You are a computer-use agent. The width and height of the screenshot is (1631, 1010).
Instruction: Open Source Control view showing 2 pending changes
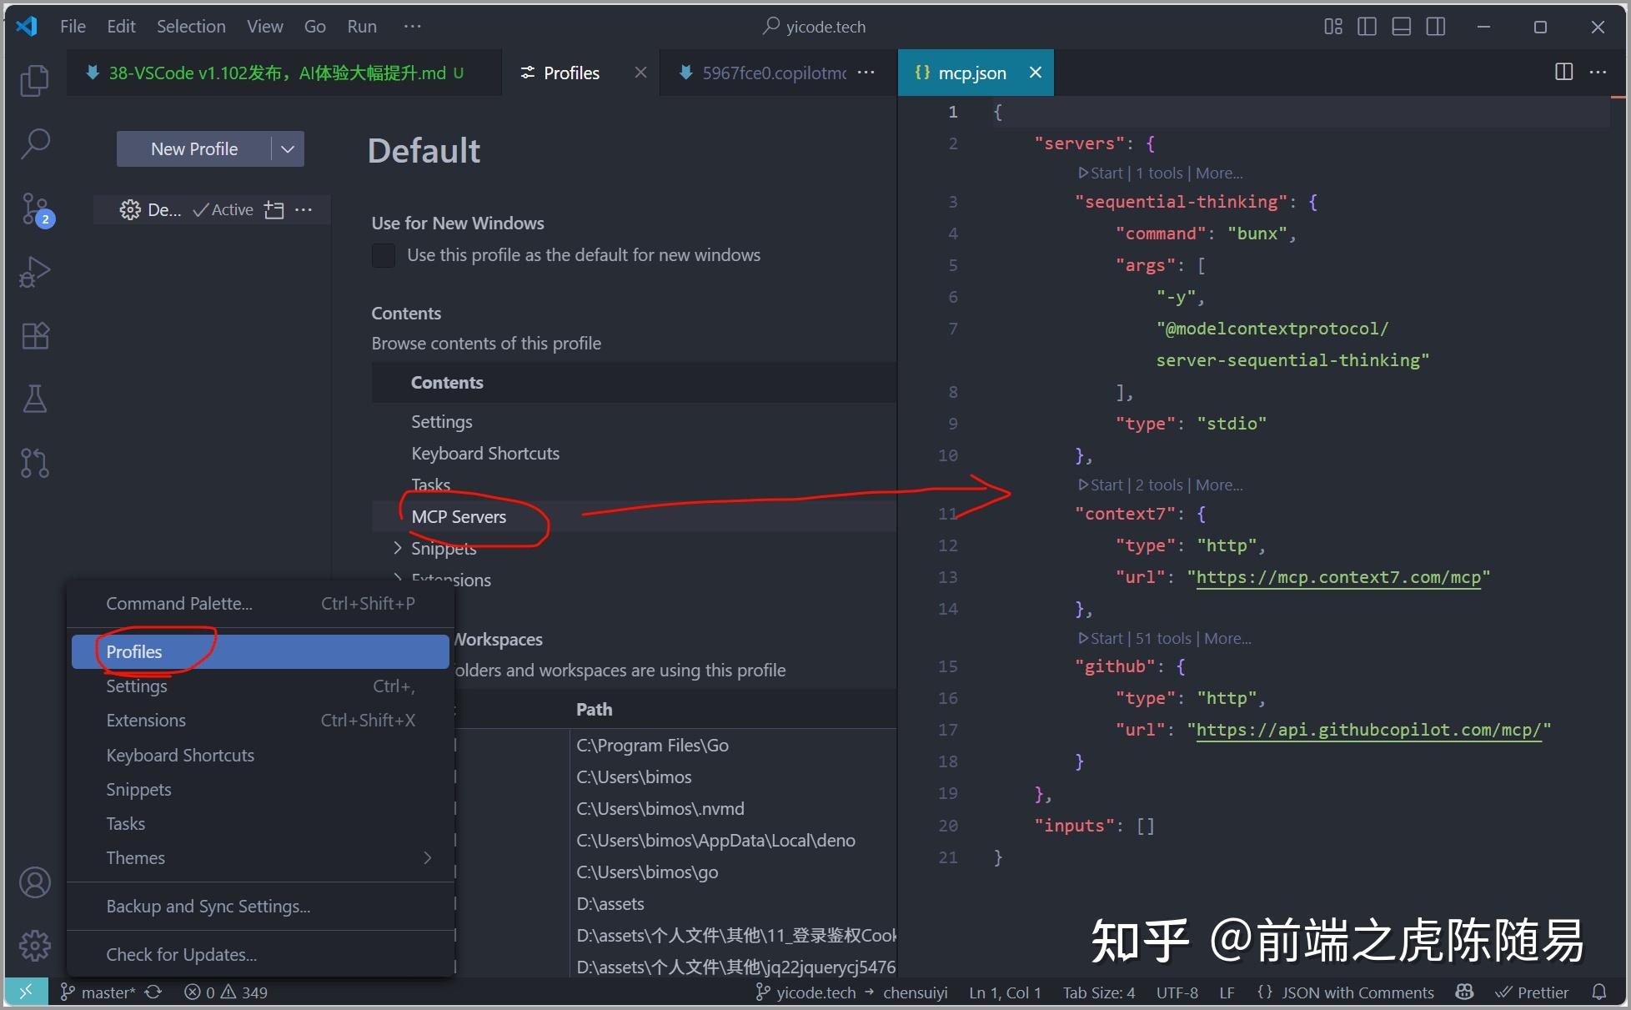[x=34, y=209]
